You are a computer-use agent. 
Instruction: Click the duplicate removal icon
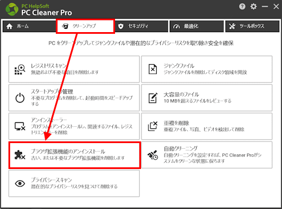coord(153,126)
